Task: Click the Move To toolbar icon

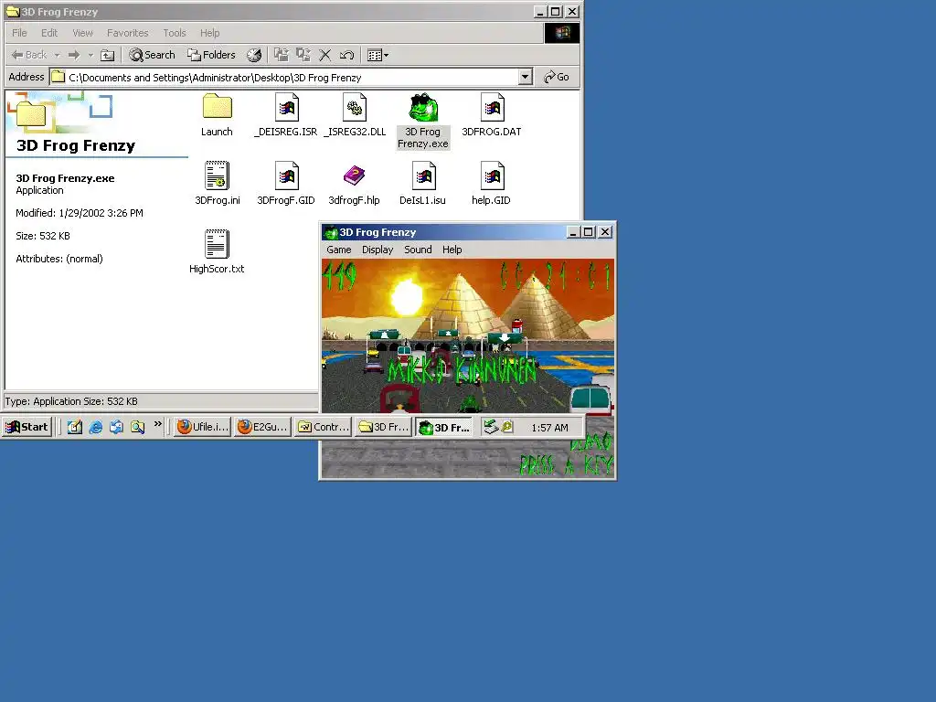Action: 282,55
